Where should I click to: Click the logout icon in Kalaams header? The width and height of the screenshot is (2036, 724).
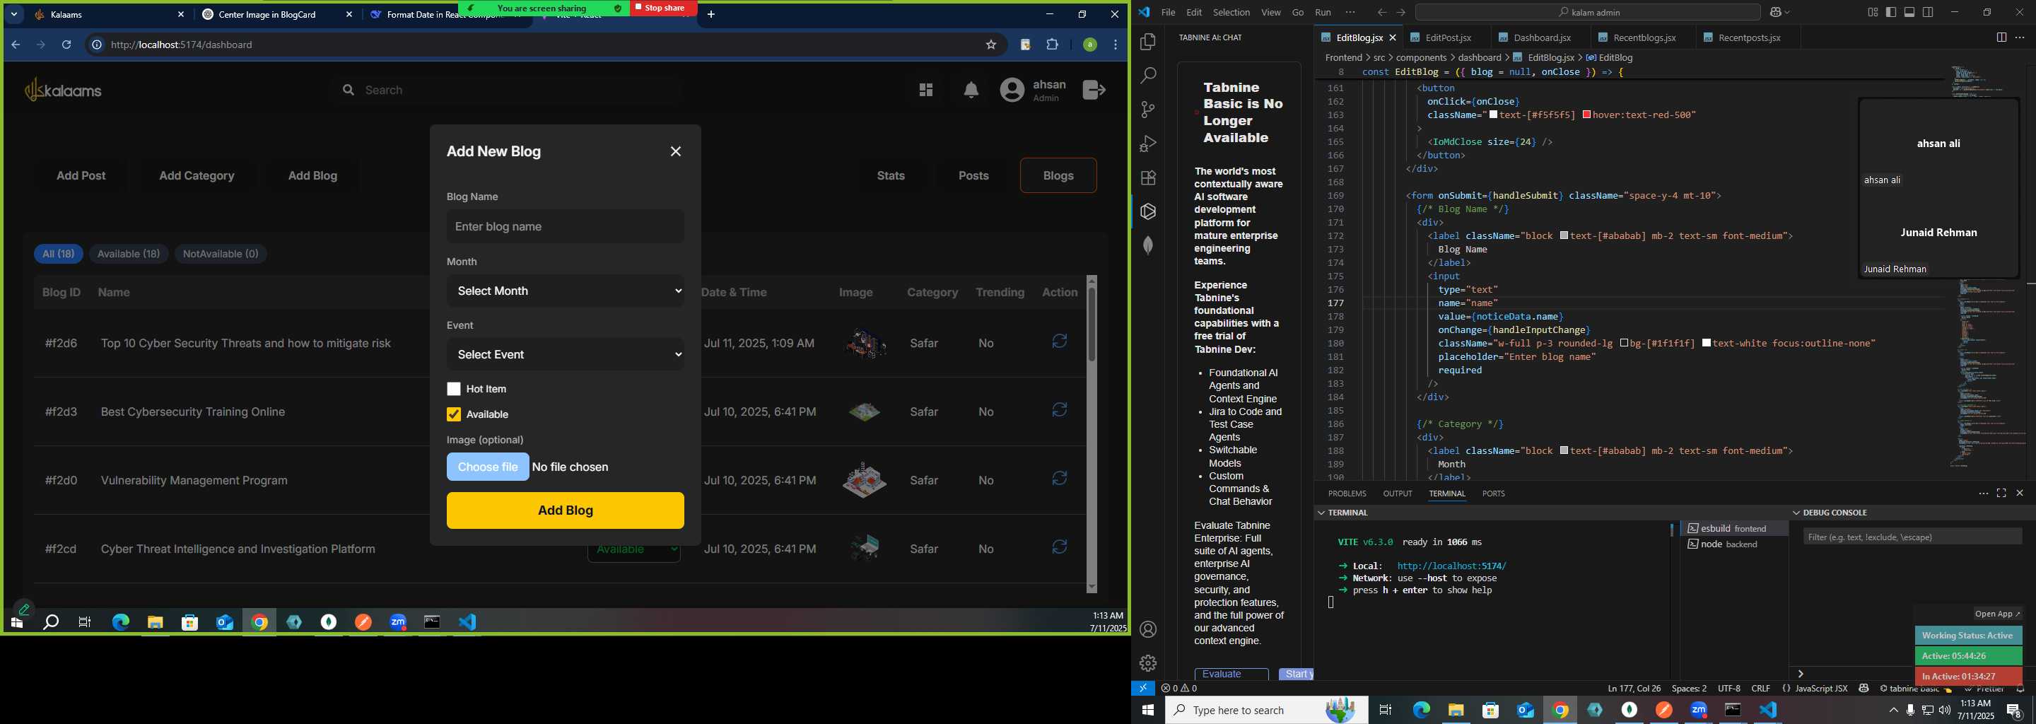[1094, 90]
